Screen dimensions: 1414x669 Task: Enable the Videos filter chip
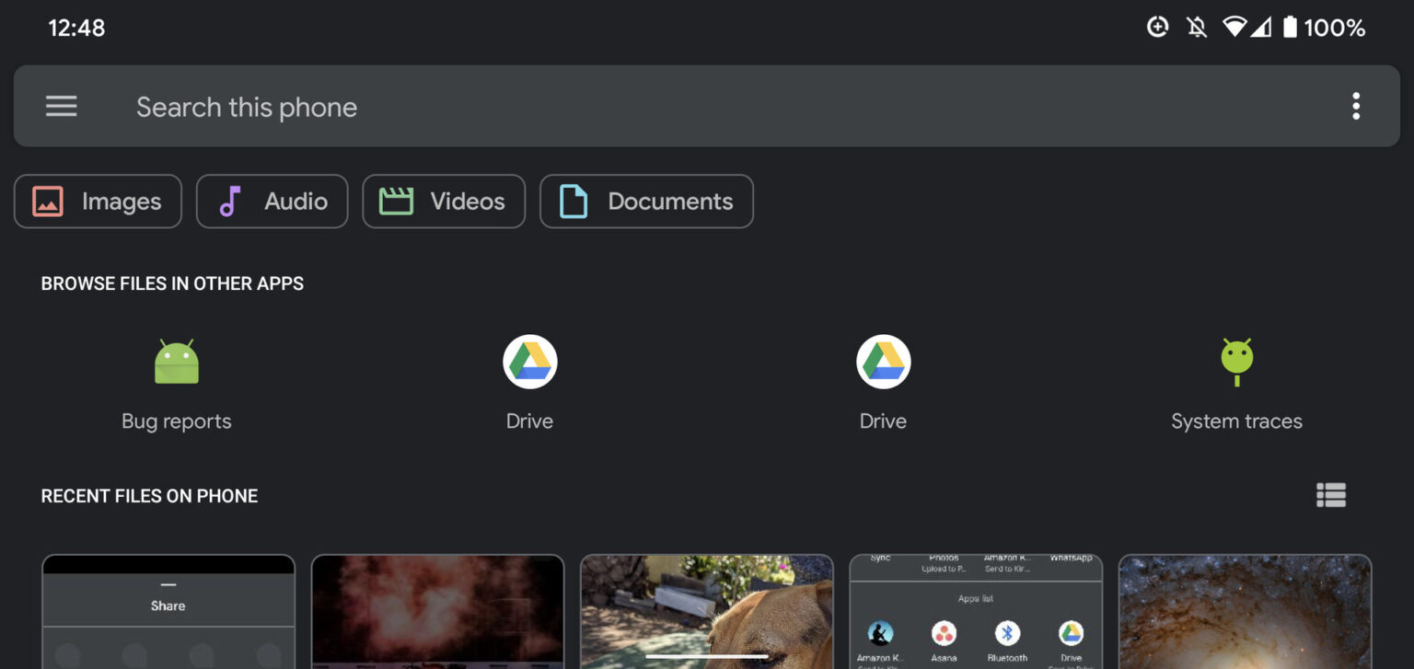pos(444,202)
